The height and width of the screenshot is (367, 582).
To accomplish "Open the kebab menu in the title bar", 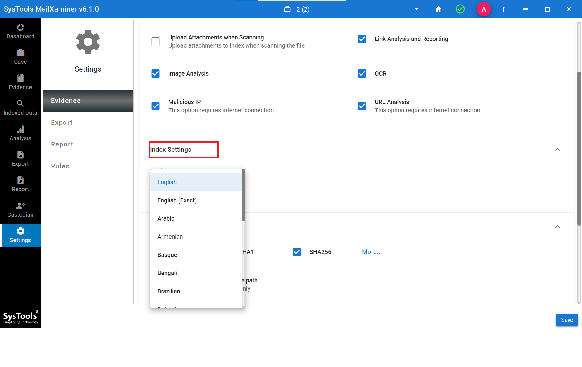I will click(504, 9).
